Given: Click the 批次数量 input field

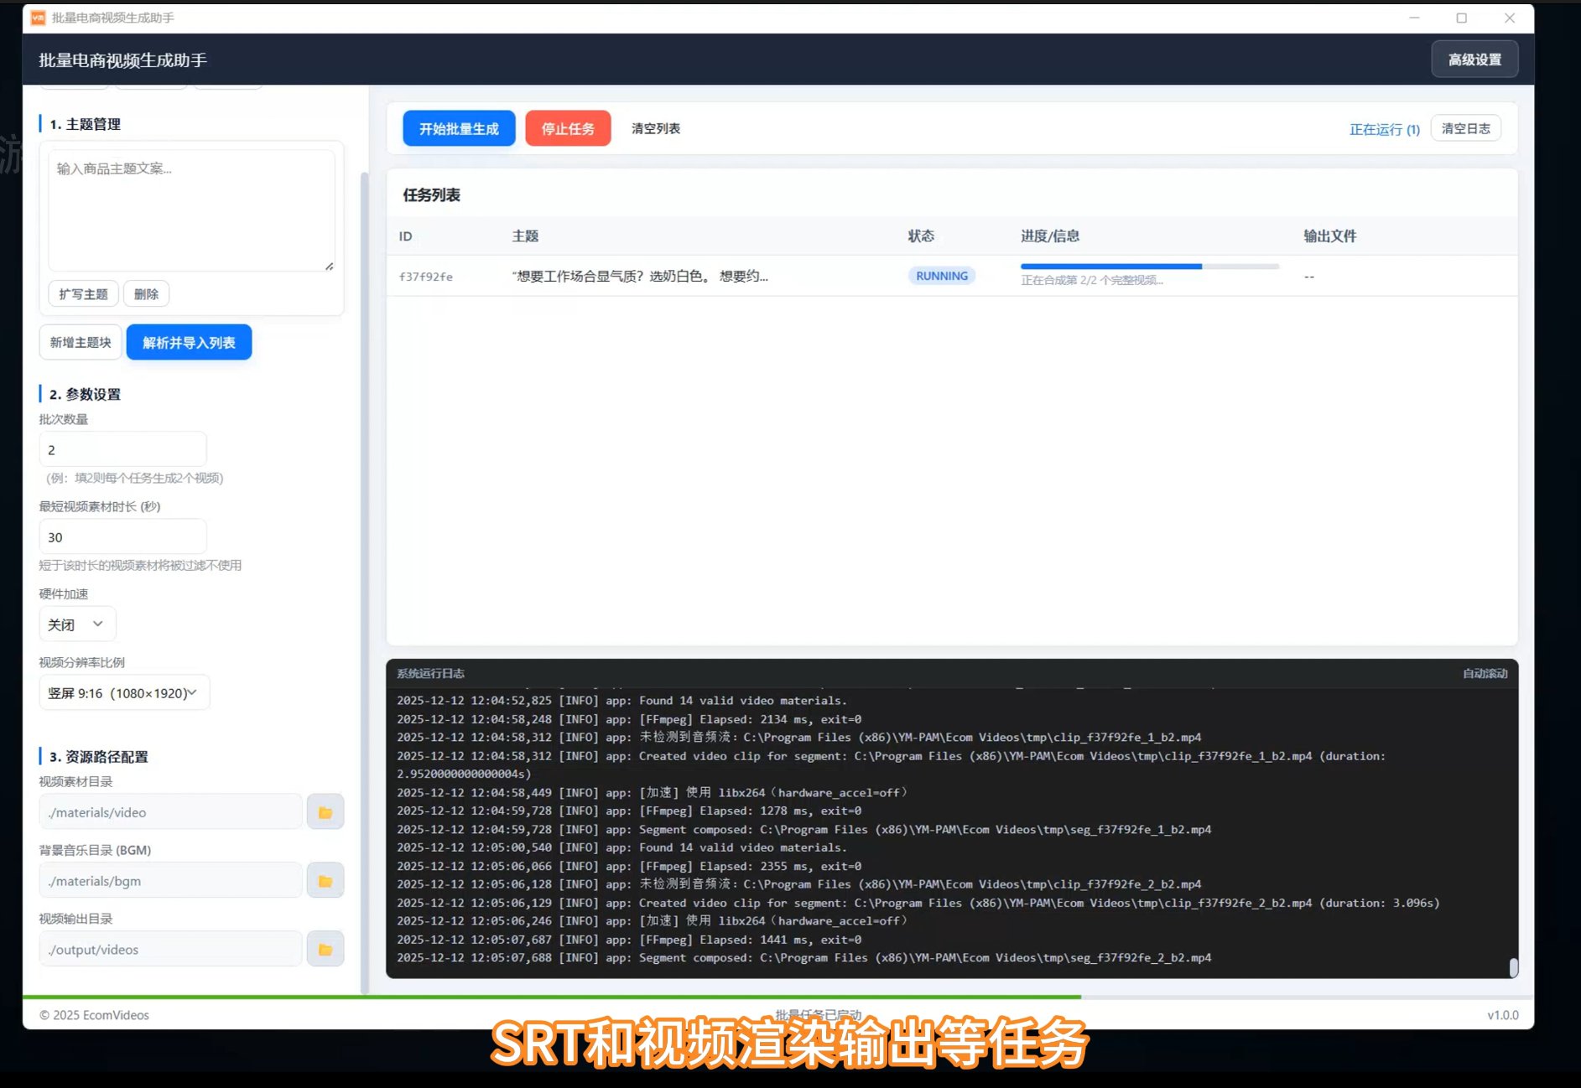Looking at the screenshot, I should pyautogui.click(x=122, y=450).
